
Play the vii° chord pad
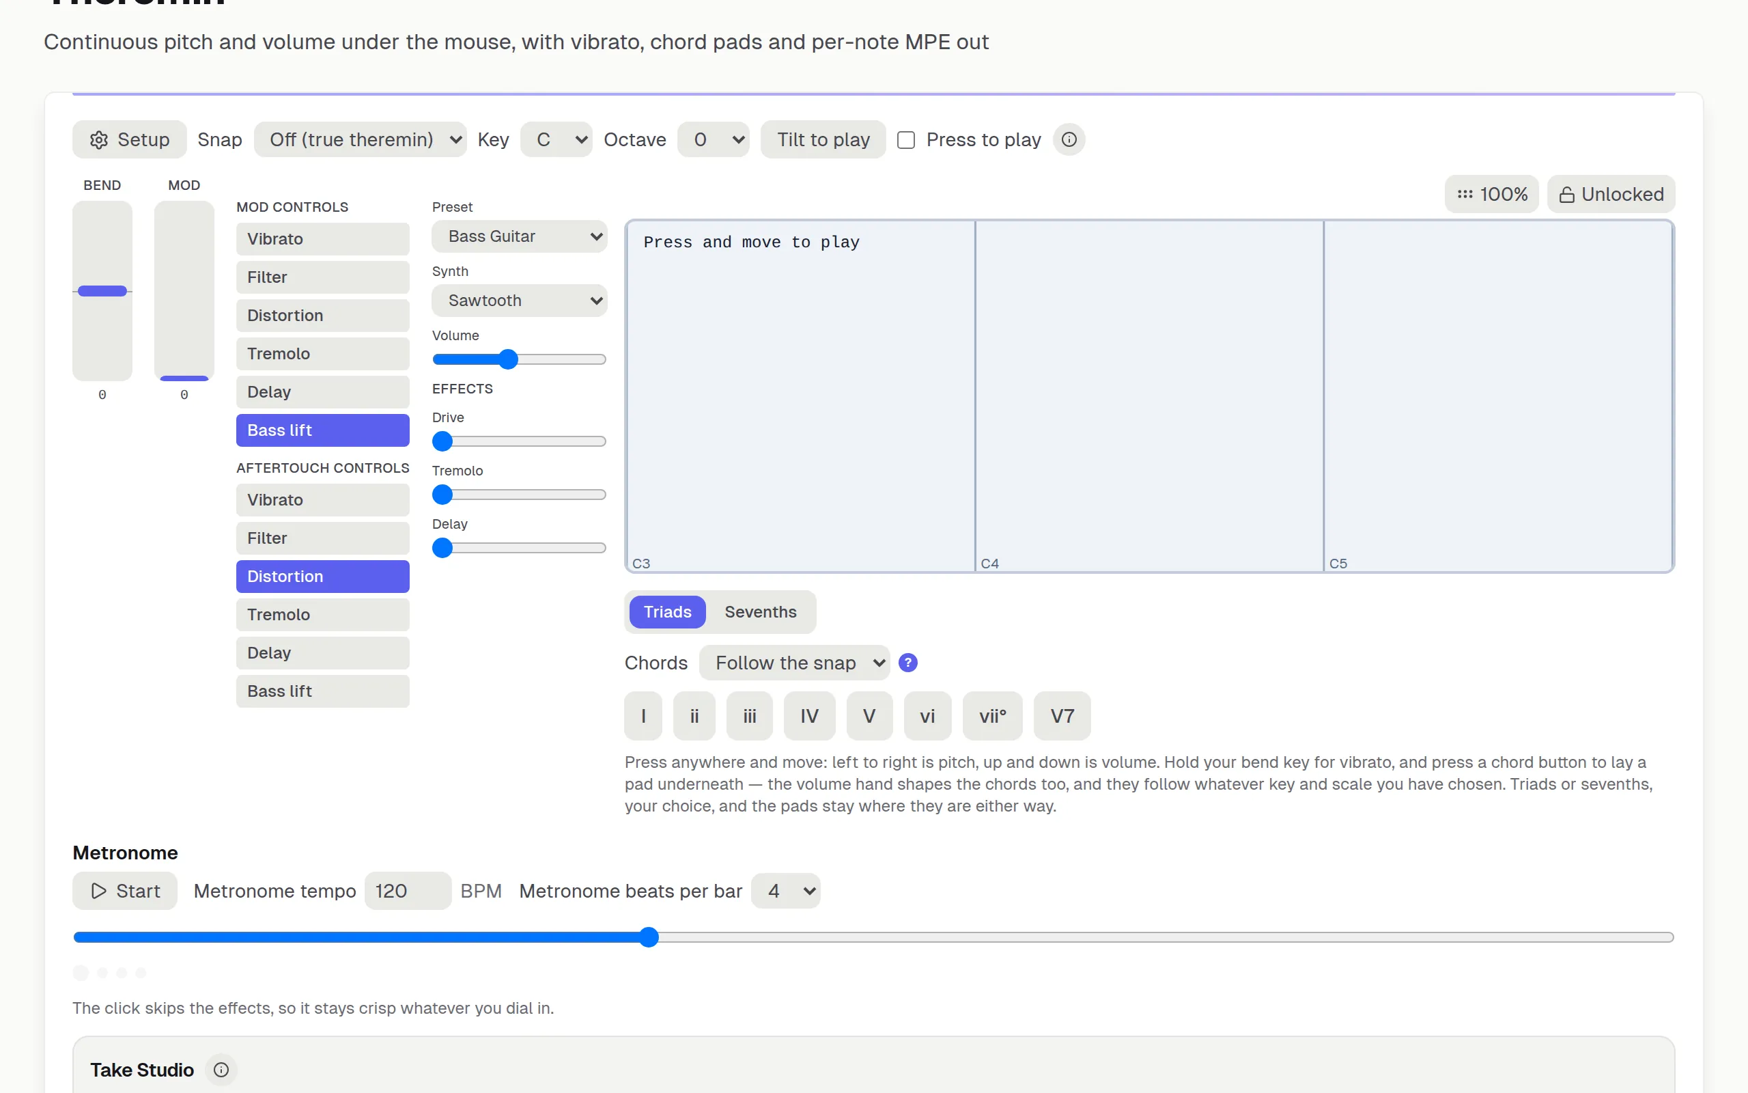coord(992,717)
